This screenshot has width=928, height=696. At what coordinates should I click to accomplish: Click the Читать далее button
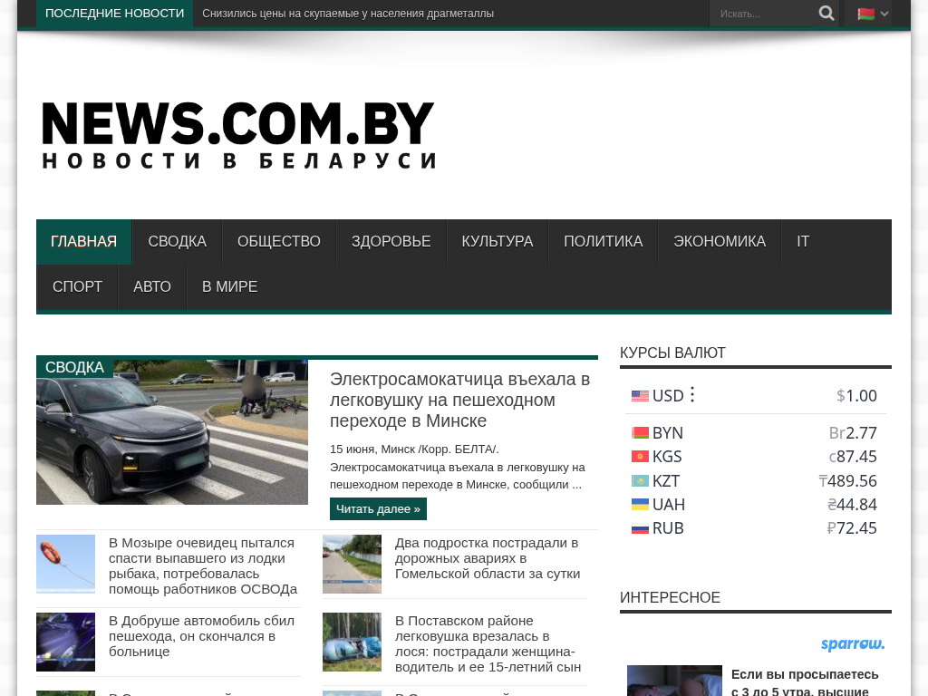point(378,509)
